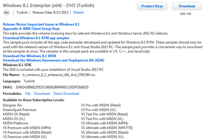Click DreamSpark Premium subscription level
This screenshot has width=204, height=140.
click(x=19, y=110)
